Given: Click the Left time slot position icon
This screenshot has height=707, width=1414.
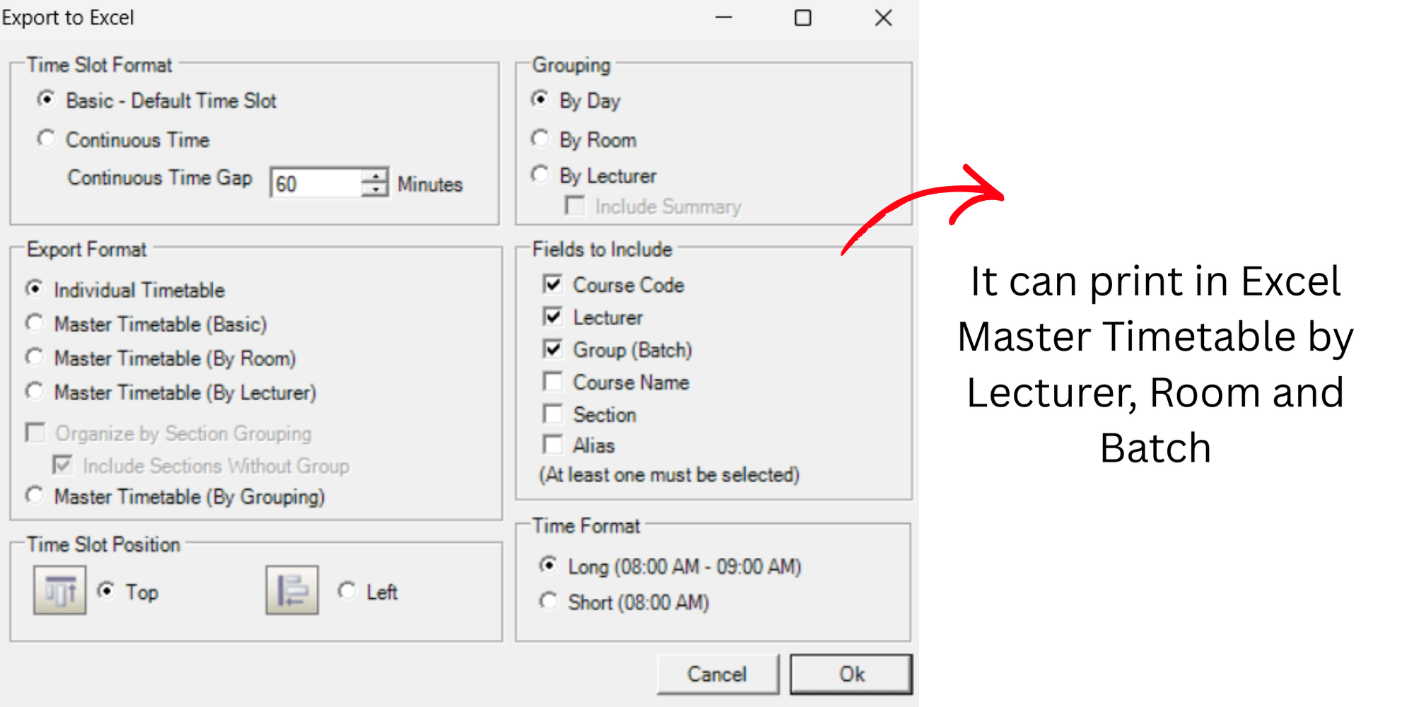Looking at the screenshot, I should (x=292, y=590).
